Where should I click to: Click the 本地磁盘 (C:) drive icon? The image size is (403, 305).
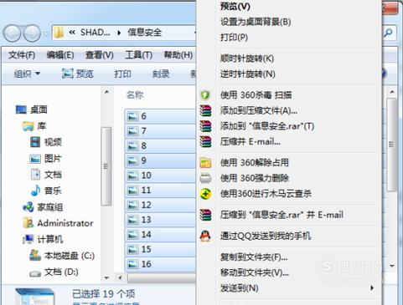click(x=35, y=255)
